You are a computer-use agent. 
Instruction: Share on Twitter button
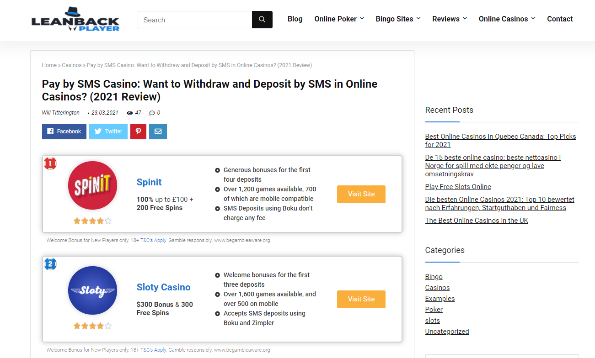click(108, 132)
